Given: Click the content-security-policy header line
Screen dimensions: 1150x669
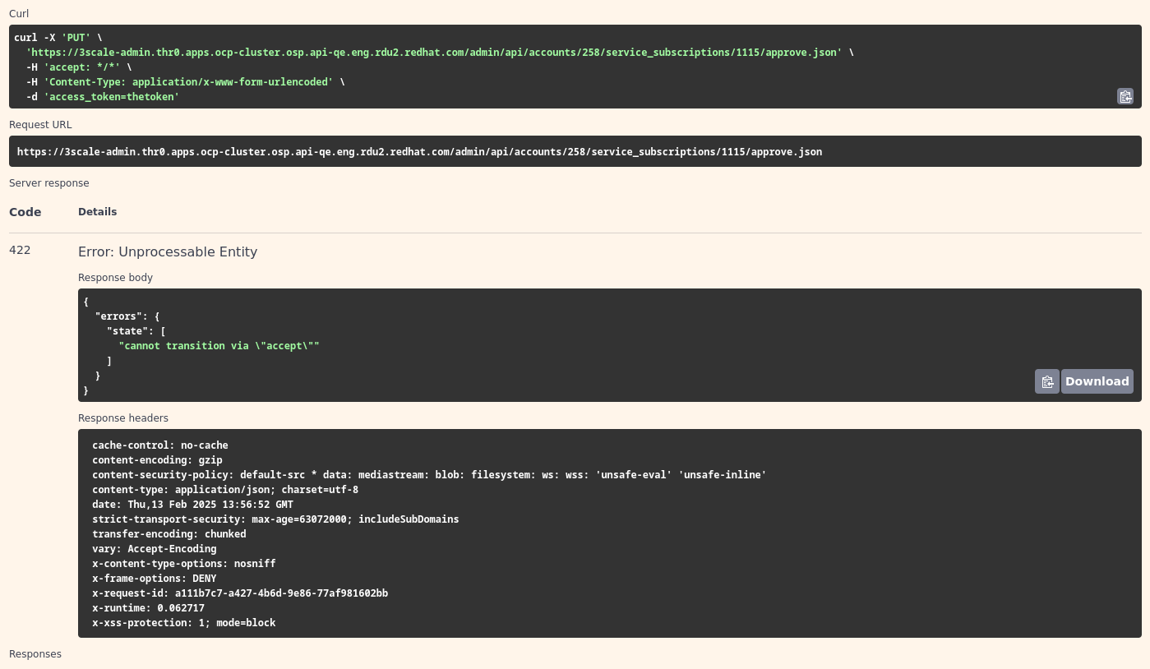Looking at the screenshot, I should click(429, 475).
